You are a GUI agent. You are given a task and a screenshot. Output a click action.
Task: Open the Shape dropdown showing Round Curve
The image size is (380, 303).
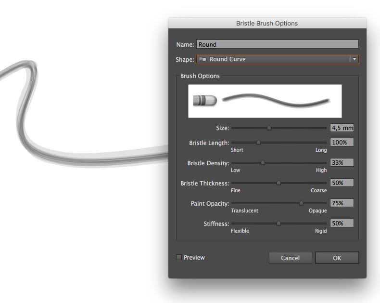click(277, 59)
